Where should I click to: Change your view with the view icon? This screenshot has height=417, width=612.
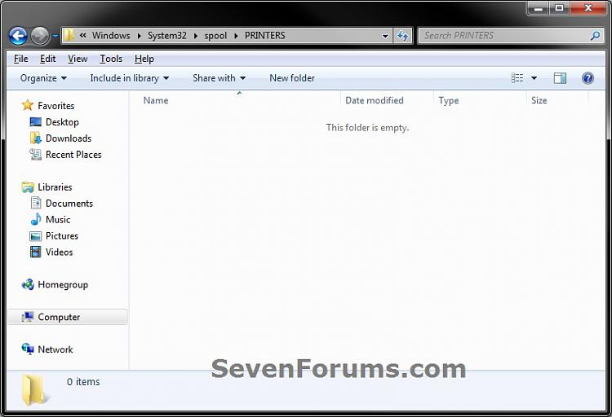pos(517,78)
